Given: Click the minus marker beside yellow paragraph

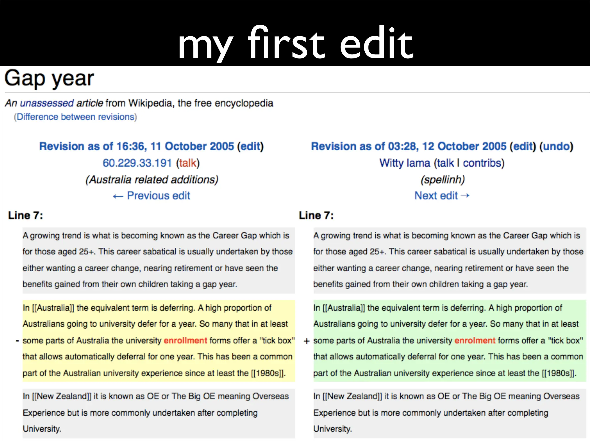Looking at the screenshot, I should [17, 341].
